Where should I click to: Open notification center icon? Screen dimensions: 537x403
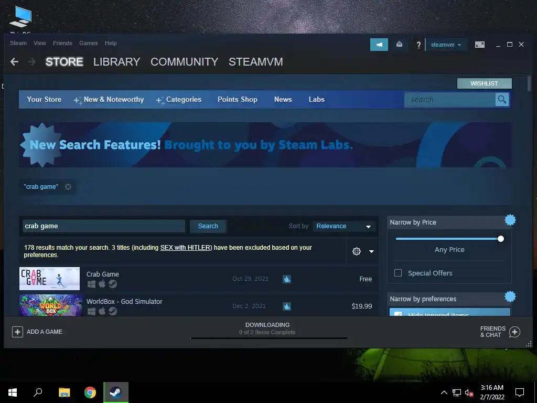tap(520, 393)
